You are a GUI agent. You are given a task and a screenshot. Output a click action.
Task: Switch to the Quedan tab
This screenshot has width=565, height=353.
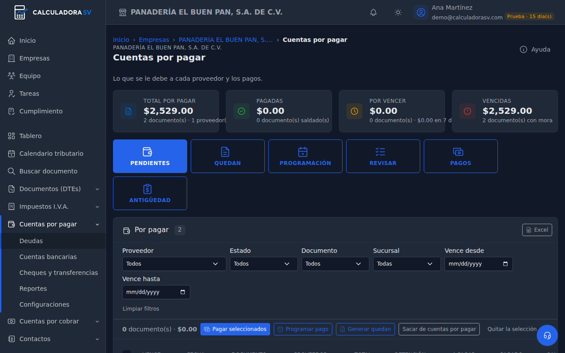click(228, 156)
